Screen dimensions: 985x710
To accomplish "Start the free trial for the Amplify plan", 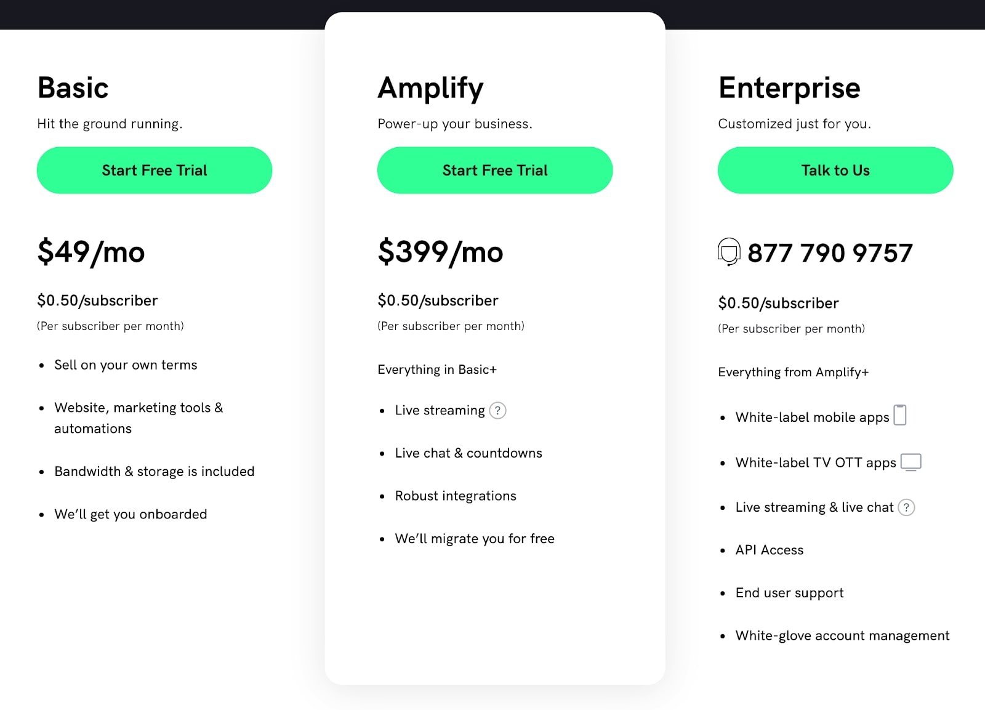I will 494,170.
